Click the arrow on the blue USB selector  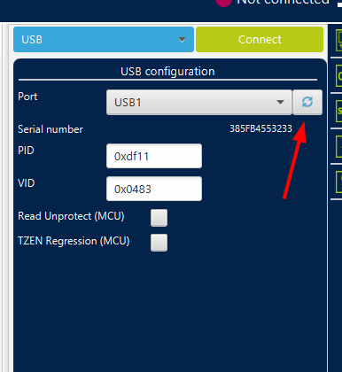coord(183,40)
